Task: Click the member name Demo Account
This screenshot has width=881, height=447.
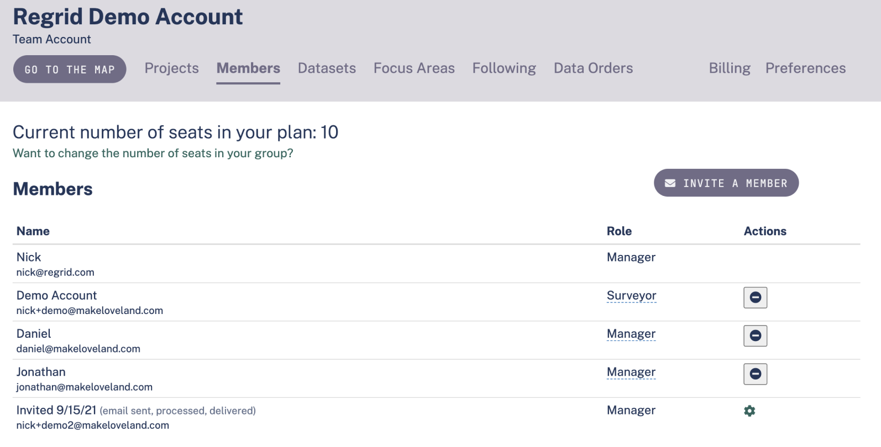Action: [x=56, y=295]
